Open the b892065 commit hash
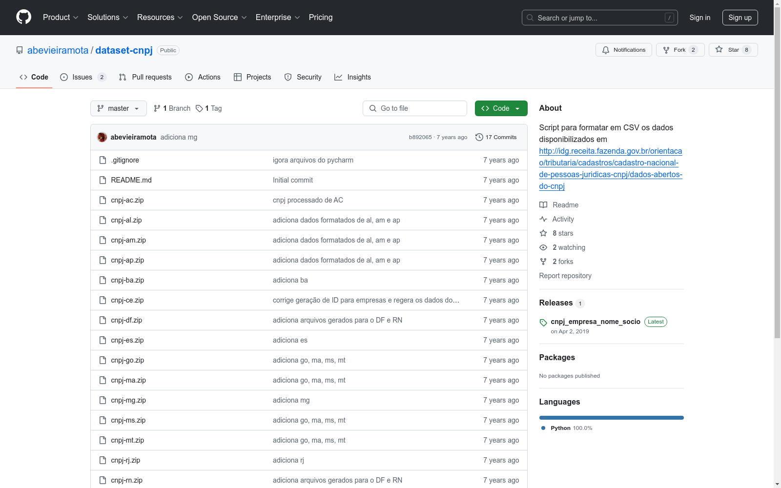 [420, 137]
